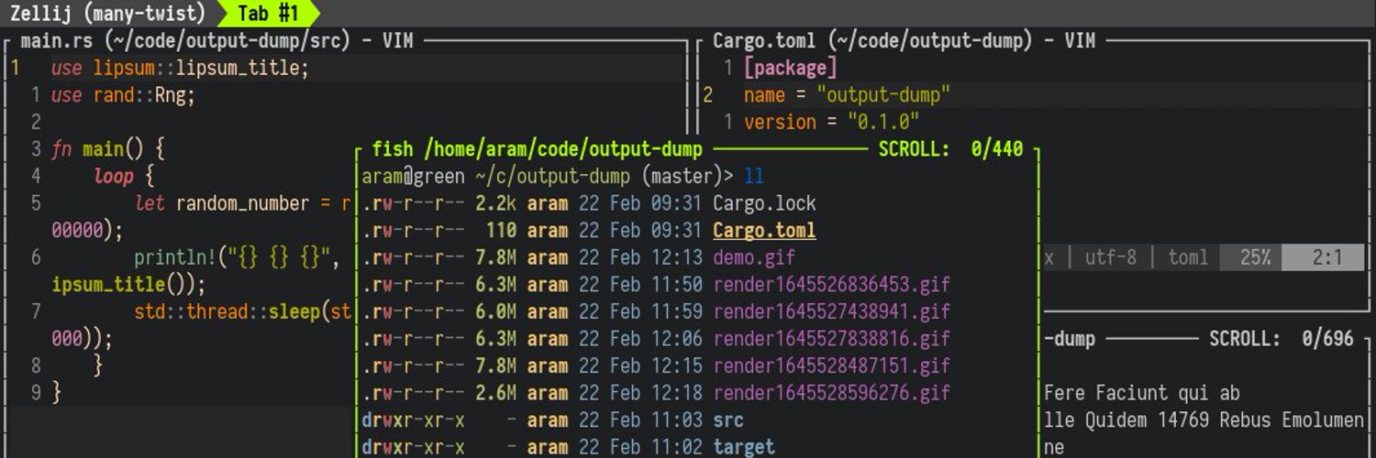Click the fish floating pane title
The image size is (1376, 458).
537,149
